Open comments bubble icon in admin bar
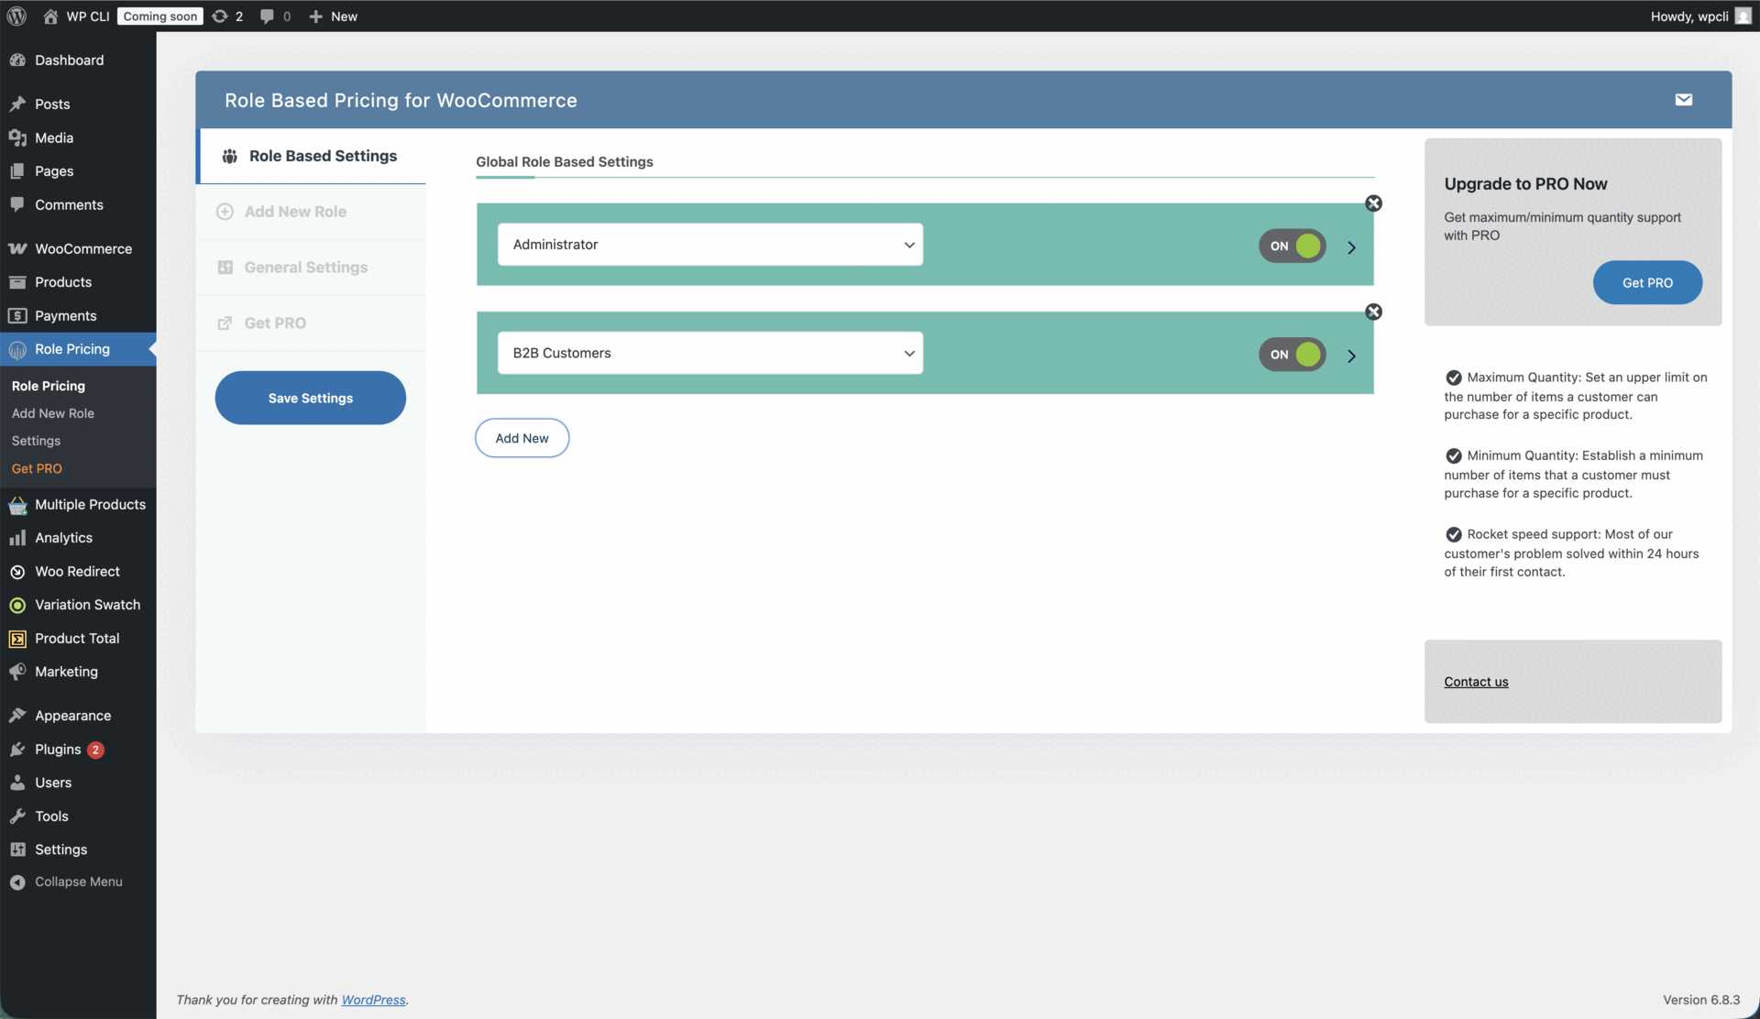 tap(267, 16)
